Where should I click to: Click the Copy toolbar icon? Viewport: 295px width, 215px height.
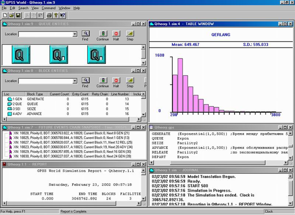pos(34,15)
